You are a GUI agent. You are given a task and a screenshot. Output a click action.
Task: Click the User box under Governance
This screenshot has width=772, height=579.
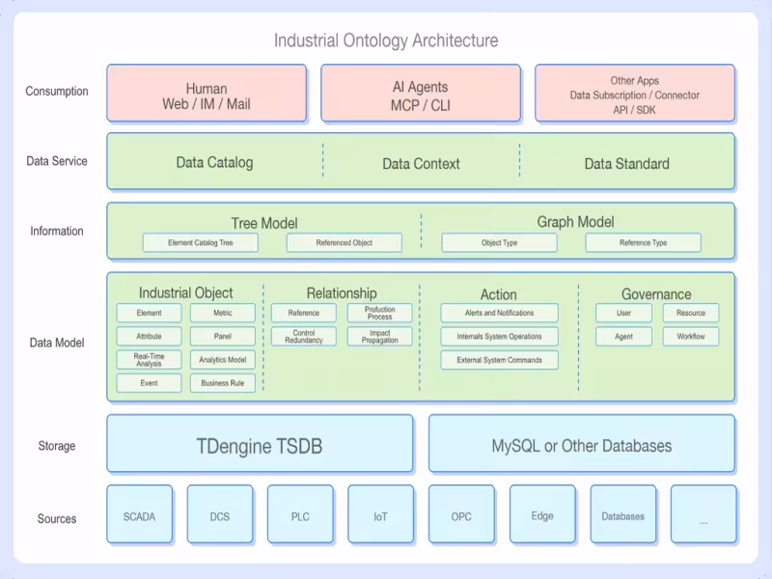(623, 313)
